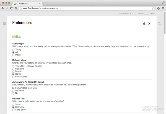
Task: Close the Preferences browser tab
Action: click(x=40, y=4)
